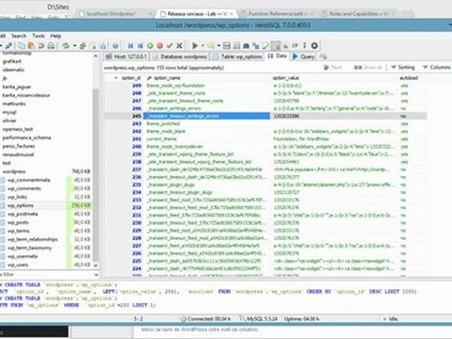Viewport: 452px width, 339px height.
Task: Click the tree scrollbar down arrow
Action: (96, 266)
